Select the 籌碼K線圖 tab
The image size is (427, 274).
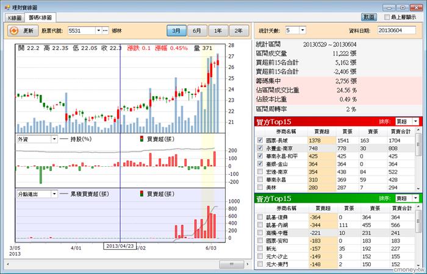click(x=41, y=18)
